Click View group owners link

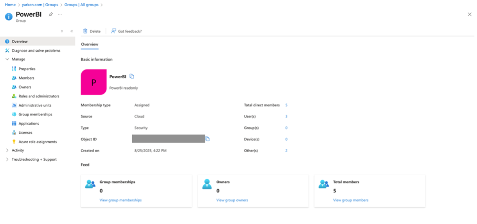click(232, 200)
